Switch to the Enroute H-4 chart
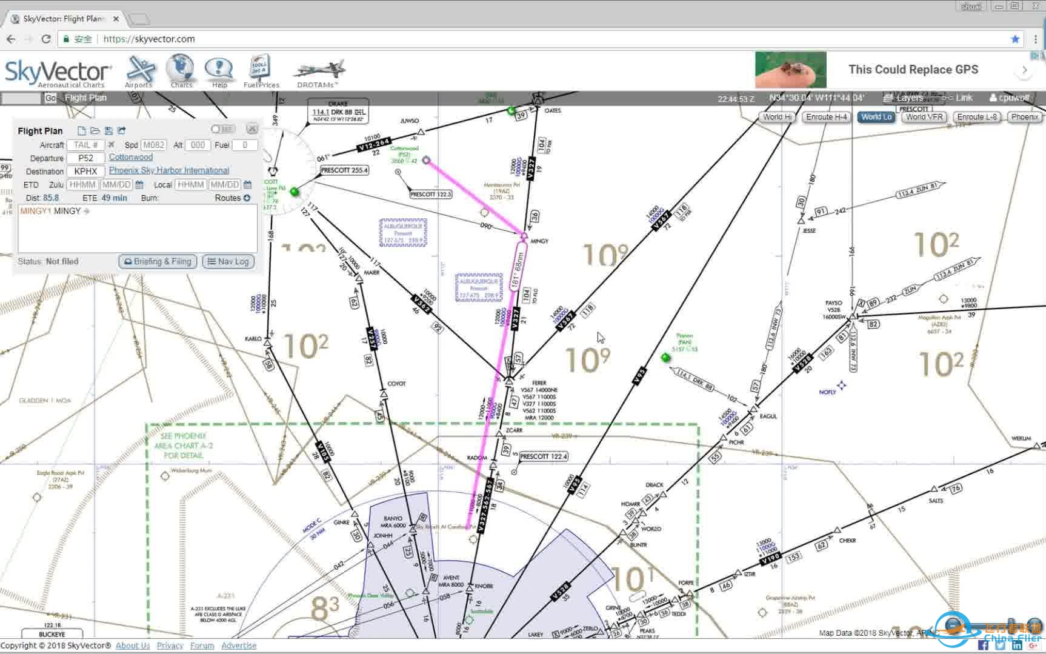Image resolution: width=1046 pixels, height=654 pixels. click(827, 117)
